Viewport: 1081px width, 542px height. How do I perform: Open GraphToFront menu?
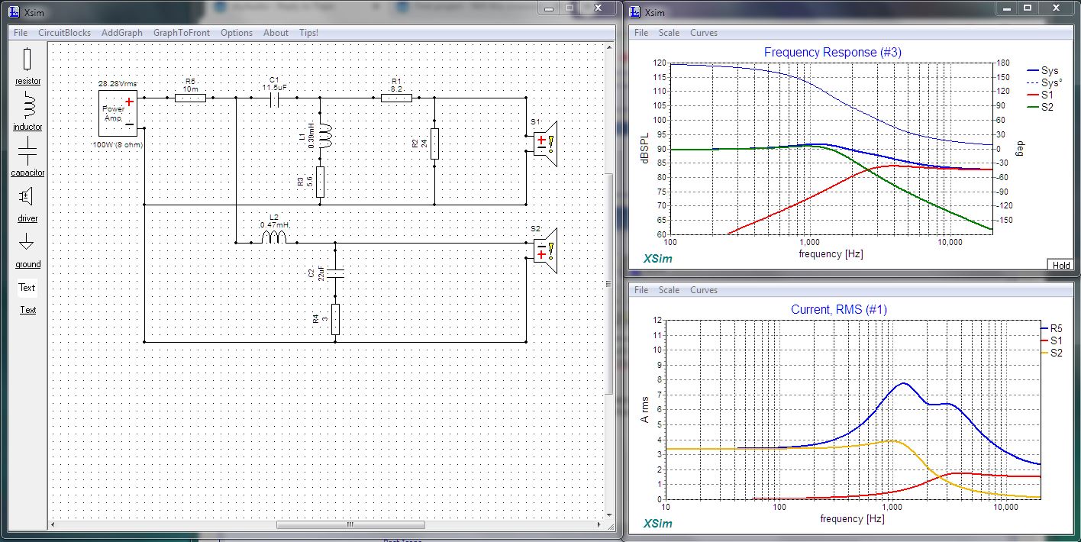(x=182, y=33)
